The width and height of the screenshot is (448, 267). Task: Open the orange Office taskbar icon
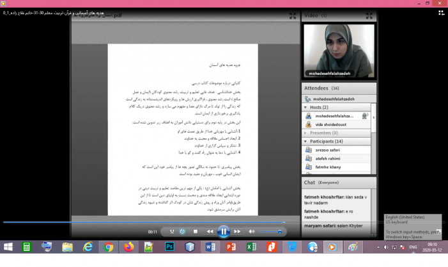(272, 247)
